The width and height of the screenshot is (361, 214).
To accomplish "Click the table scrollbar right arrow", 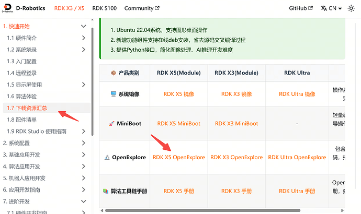I will coord(342,210).
